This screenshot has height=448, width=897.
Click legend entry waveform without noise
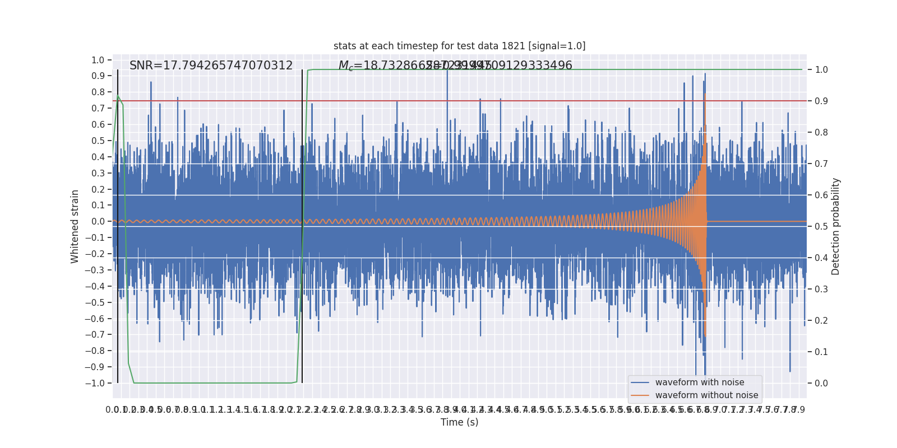(x=707, y=395)
